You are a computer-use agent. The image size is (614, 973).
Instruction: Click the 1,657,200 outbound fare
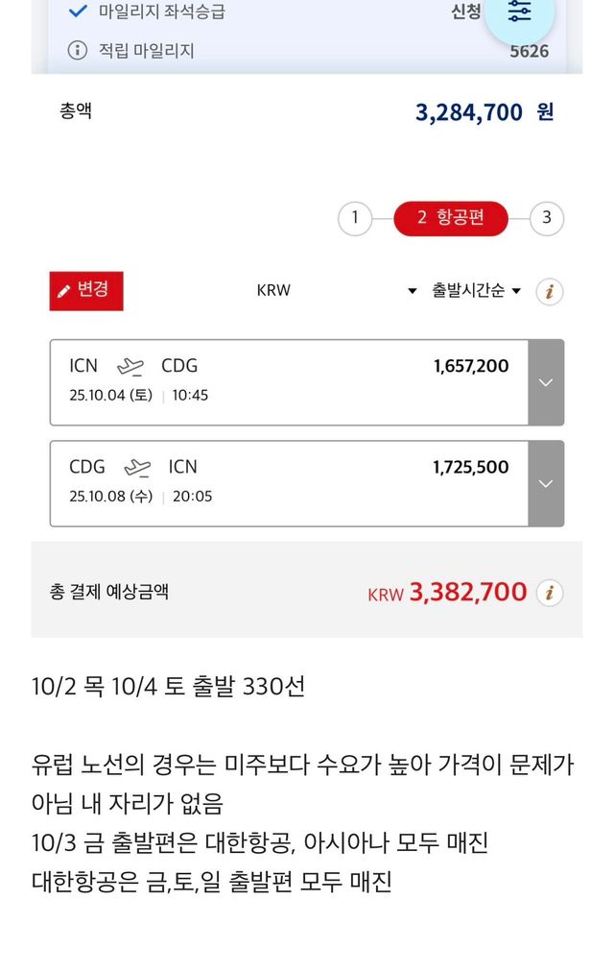pos(471,366)
